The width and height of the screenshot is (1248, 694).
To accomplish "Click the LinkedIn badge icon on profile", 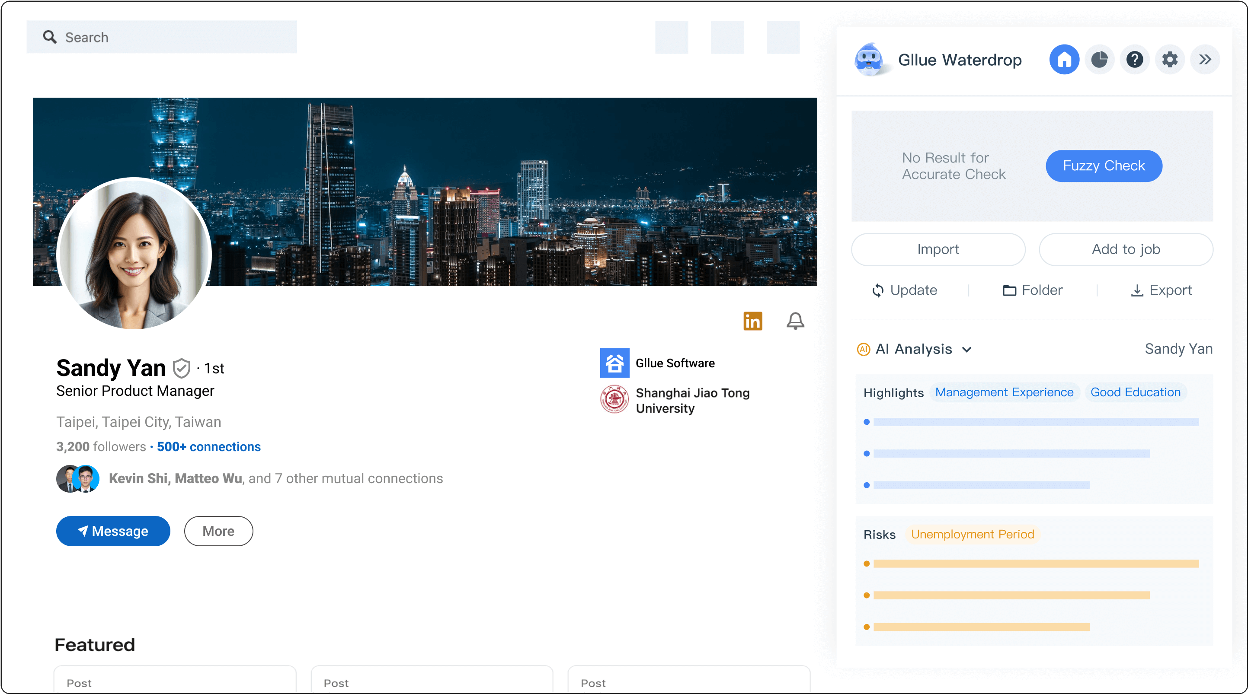I will [752, 321].
